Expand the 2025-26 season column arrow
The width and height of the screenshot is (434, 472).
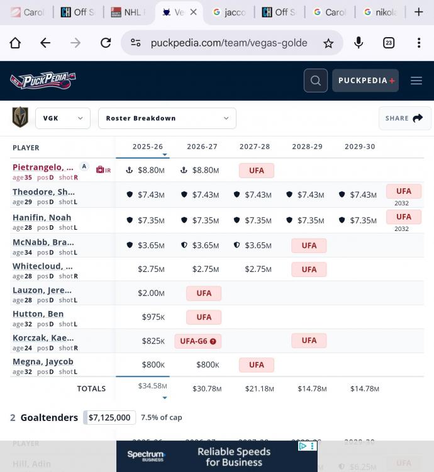(x=165, y=155)
